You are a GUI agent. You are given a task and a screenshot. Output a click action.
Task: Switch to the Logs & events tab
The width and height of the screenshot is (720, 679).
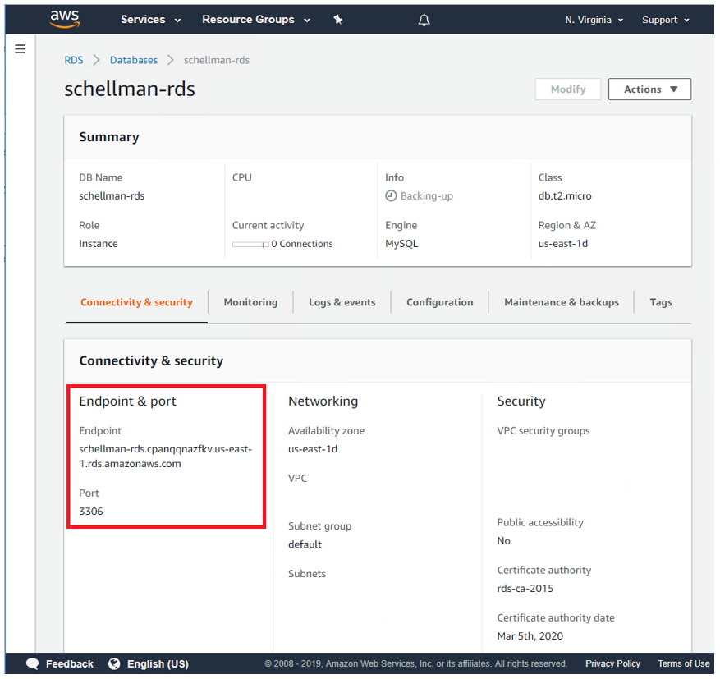tap(342, 302)
